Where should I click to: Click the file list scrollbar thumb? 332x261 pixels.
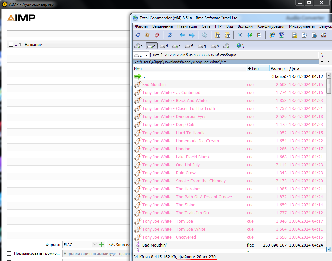pos(329,86)
